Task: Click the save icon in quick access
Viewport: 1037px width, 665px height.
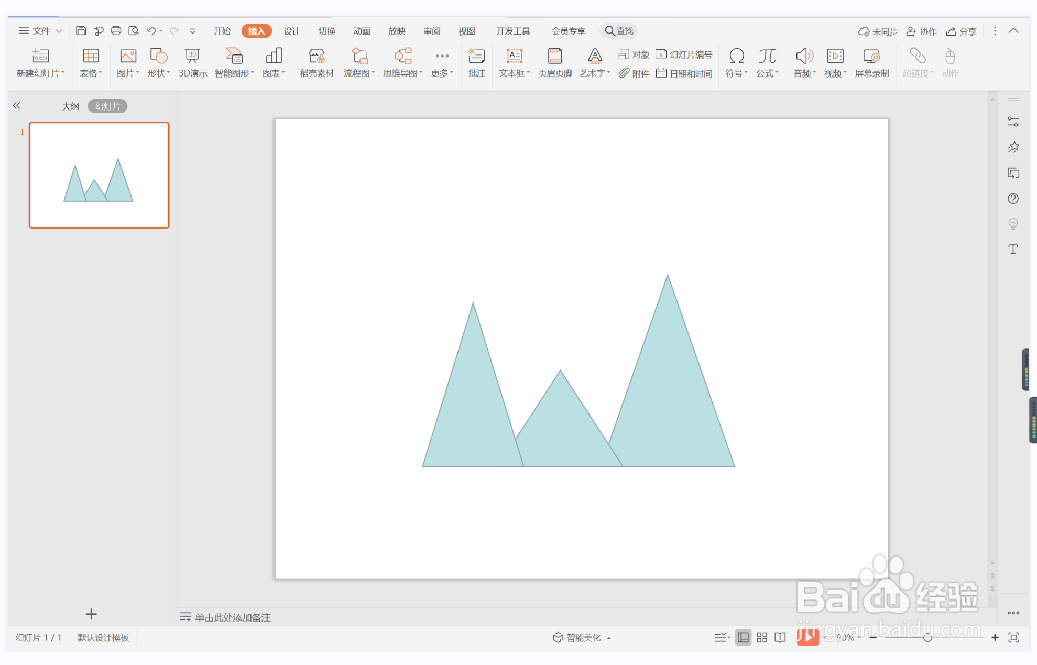Action: 81,31
